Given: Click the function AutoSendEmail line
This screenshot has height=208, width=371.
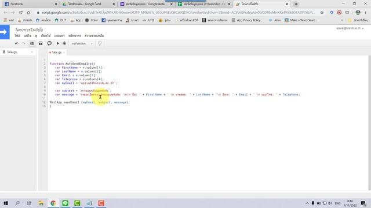Looking at the screenshot, I should tap(72, 64).
